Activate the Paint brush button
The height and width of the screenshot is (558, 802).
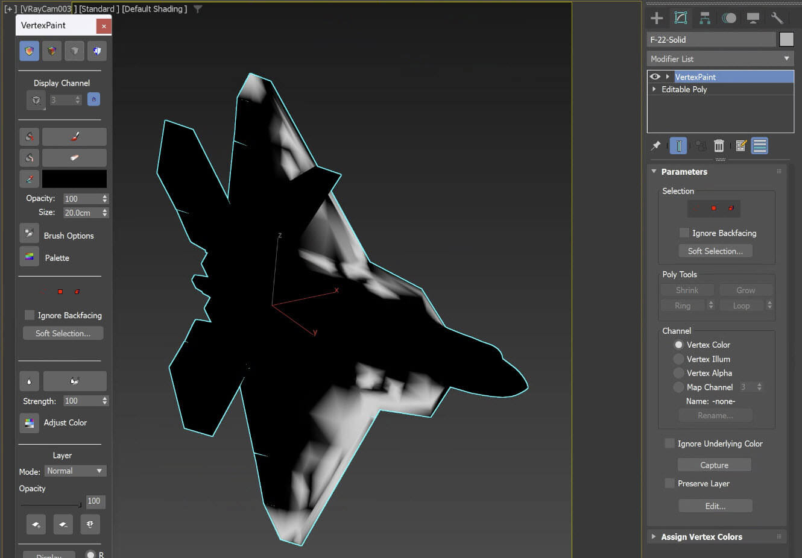coord(74,137)
